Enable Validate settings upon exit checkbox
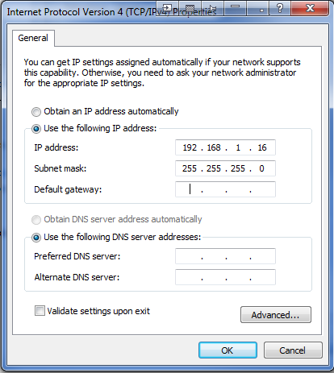334x373 pixels. click(40, 311)
